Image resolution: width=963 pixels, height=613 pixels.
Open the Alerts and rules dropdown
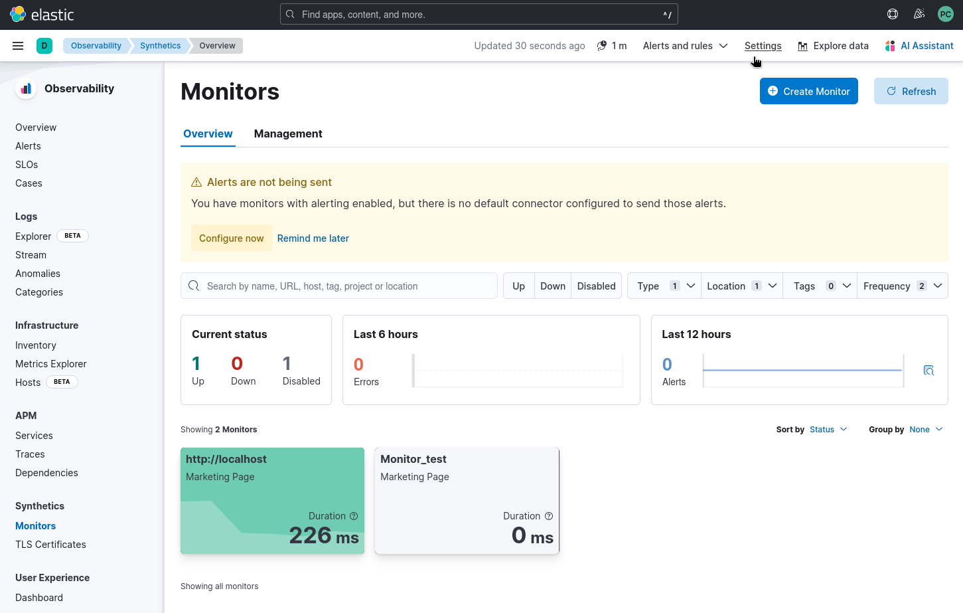pyautogui.click(x=686, y=46)
